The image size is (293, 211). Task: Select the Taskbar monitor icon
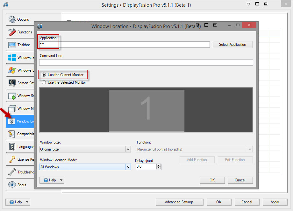(12, 45)
